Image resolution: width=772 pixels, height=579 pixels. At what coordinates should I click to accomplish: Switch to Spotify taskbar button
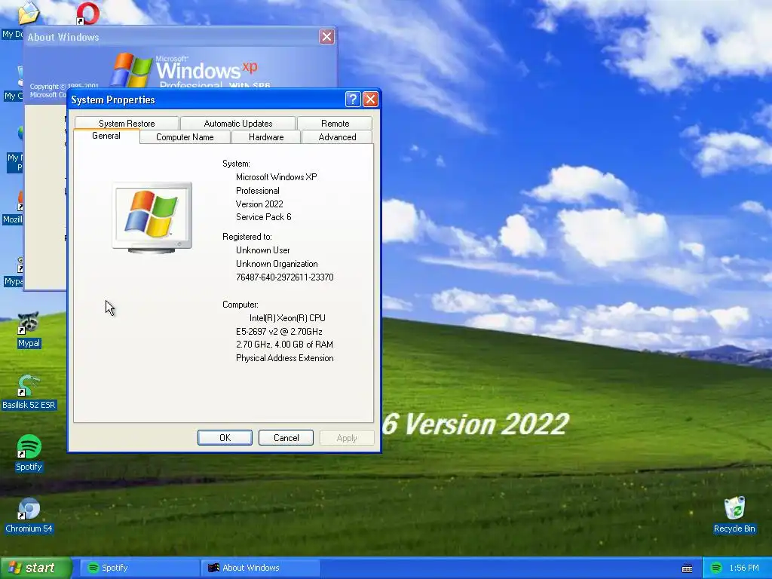pos(139,568)
